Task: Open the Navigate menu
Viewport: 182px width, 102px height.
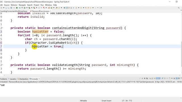Action: point(22,5)
